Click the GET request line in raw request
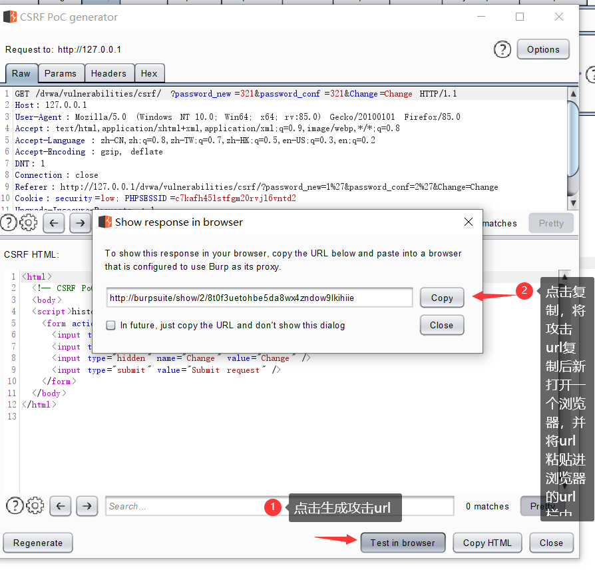595x574 pixels. pyautogui.click(x=236, y=93)
